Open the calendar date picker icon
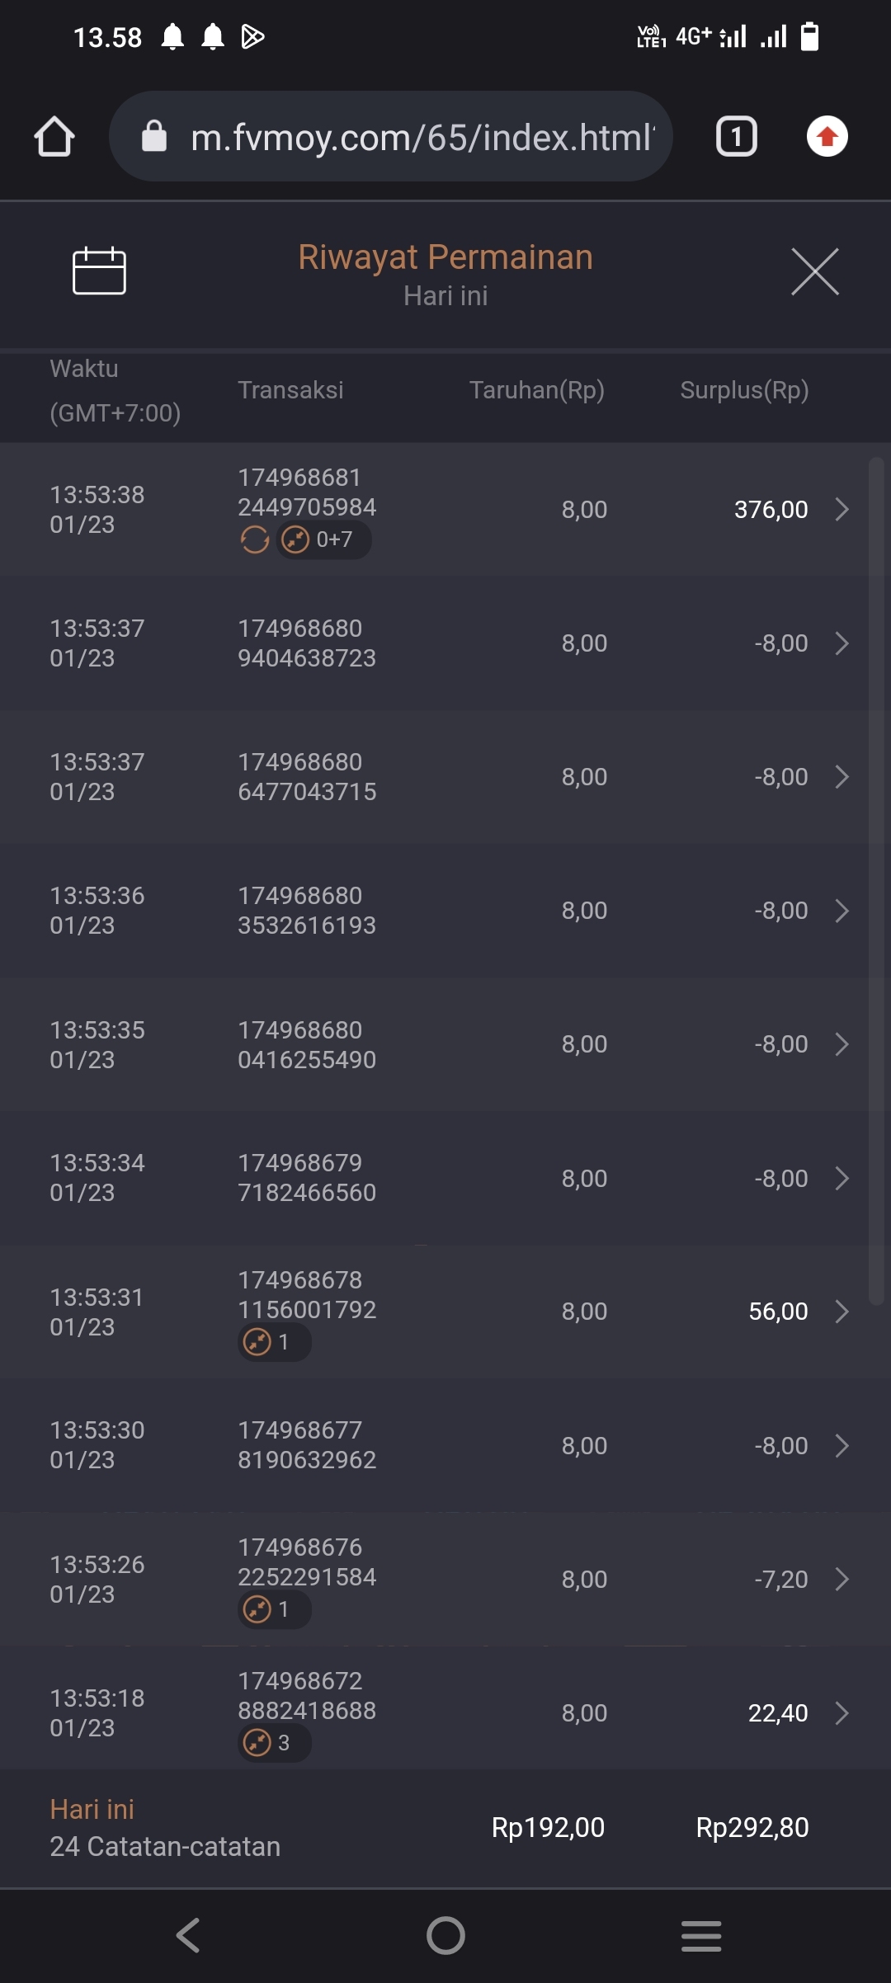 (x=99, y=271)
